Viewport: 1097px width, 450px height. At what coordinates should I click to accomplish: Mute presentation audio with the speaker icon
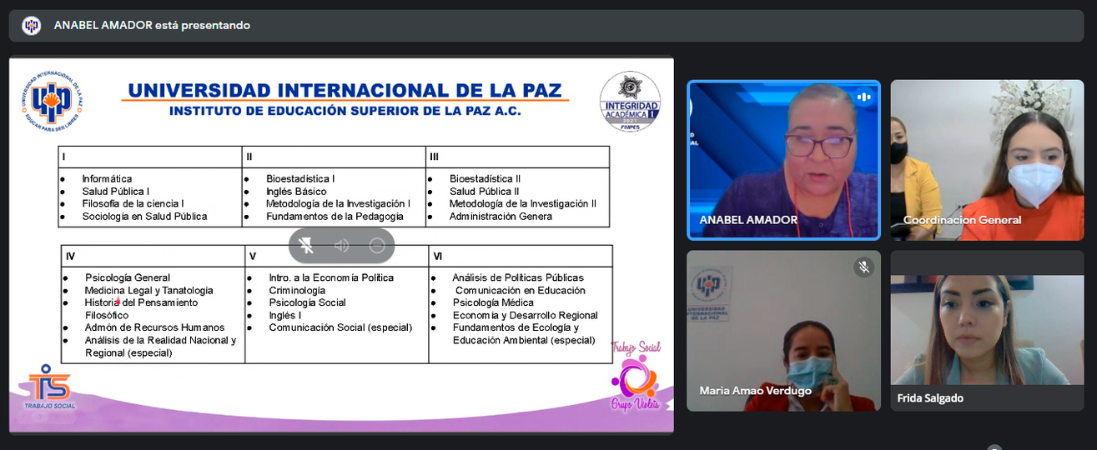[x=341, y=245]
